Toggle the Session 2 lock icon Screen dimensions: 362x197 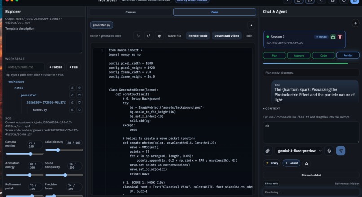coord(333,37)
